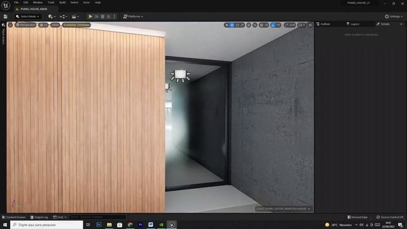Click the Windows taskbar search box
This screenshot has width=407, height=229.
tap(46, 225)
